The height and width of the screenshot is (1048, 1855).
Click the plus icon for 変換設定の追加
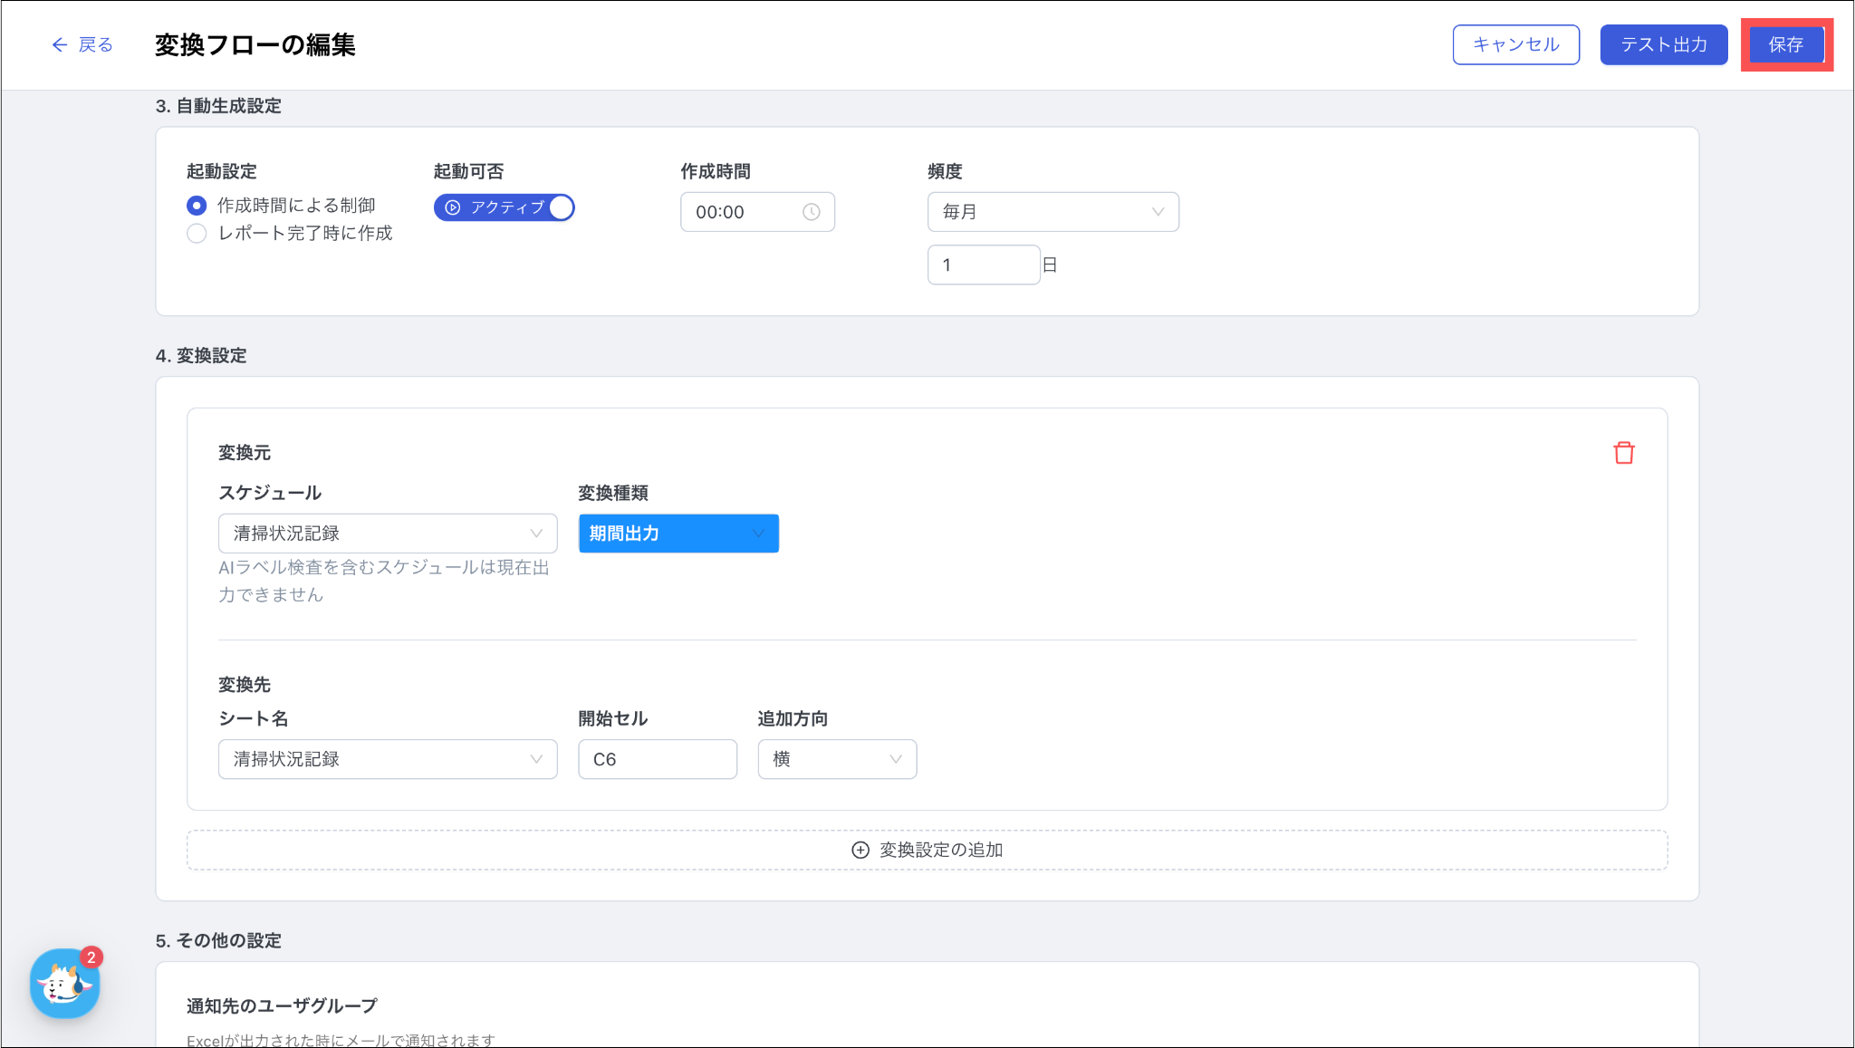click(860, 850)
